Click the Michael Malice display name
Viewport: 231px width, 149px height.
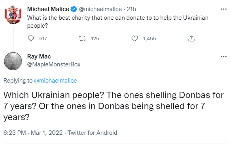click(48, 9)
